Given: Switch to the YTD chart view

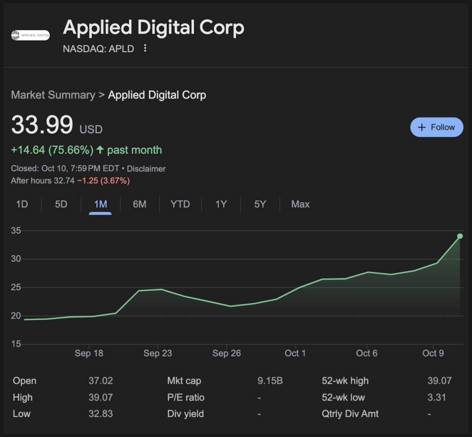Looking at the screenshot, I should click(180, 204).
